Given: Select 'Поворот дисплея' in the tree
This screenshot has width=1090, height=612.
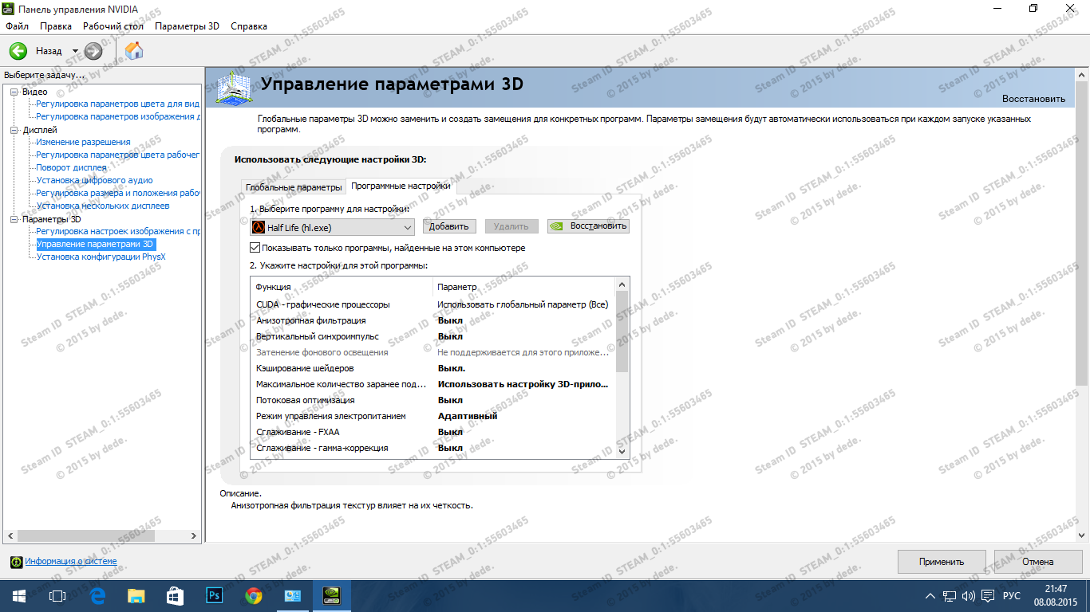Looking at the screenshot, I should pos(71,167).
